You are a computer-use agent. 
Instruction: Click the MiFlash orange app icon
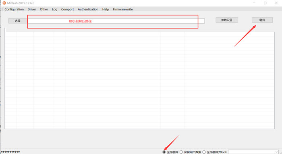tap(4, 3)
